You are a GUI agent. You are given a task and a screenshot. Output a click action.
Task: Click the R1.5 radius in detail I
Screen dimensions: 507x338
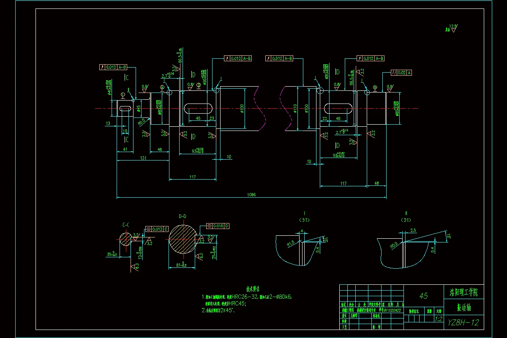click(291, 244)
